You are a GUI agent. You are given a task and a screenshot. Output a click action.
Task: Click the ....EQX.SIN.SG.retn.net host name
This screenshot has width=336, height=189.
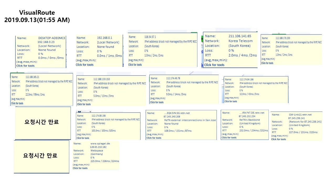pyautogui.click(x=177, y=113)
